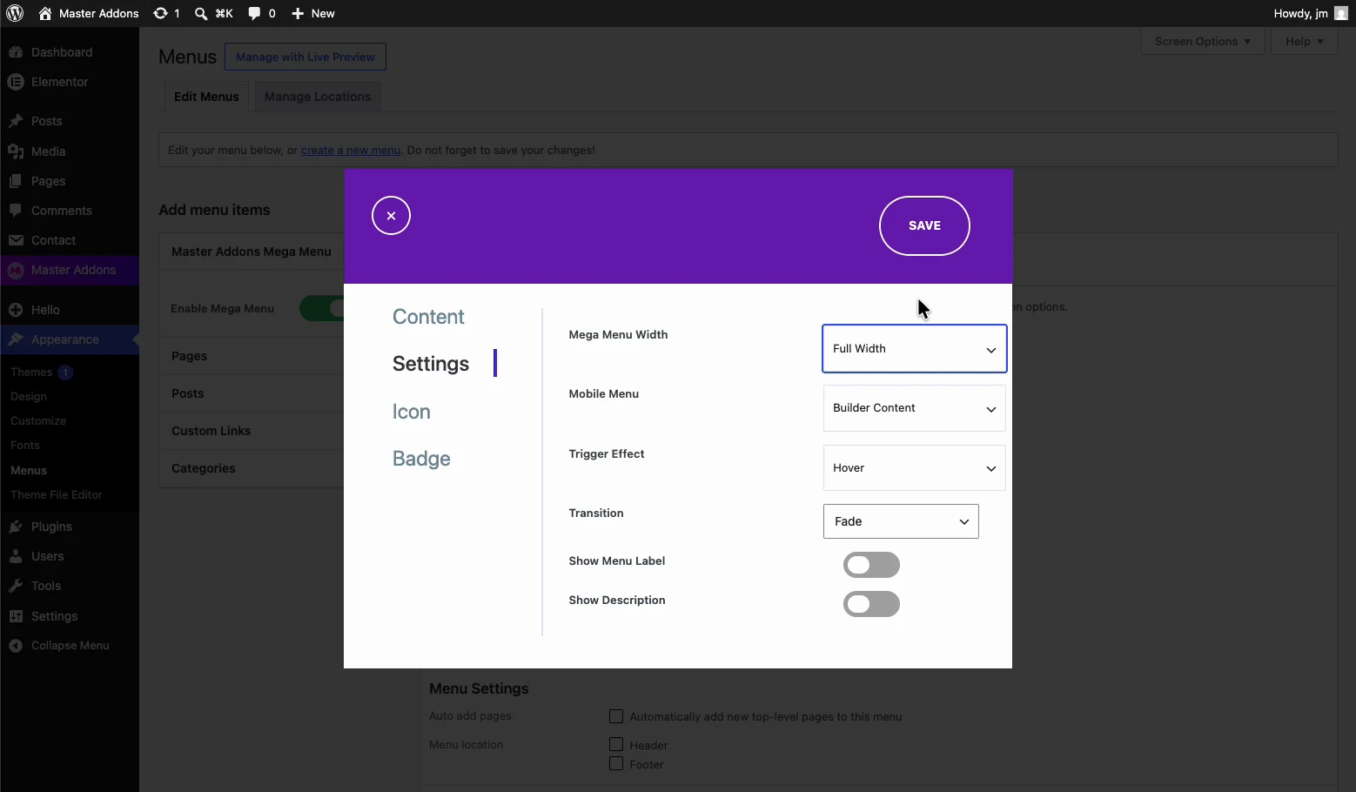Close the mega menu dialog with X
Image resolution: width=1356 pixels, height=792 pixels.
point(391,216)
